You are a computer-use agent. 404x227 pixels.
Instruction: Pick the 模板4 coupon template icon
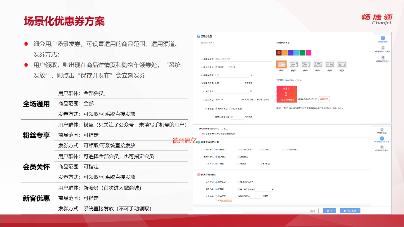point(317,64)
